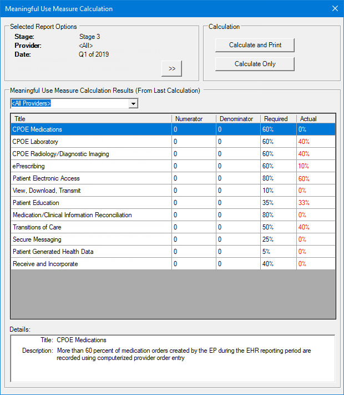The height and width of the screenshot is (395, 344).
Task: Sort by the Title column header
Action: click(91, 118)
